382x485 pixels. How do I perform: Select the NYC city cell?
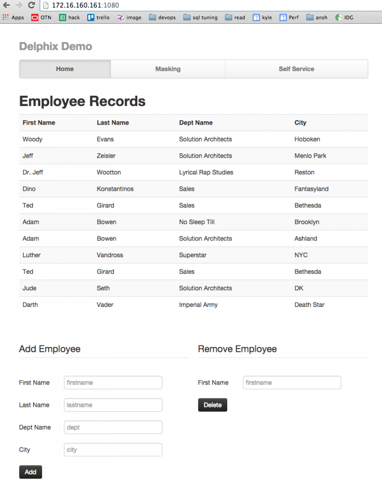click(301, 255)
